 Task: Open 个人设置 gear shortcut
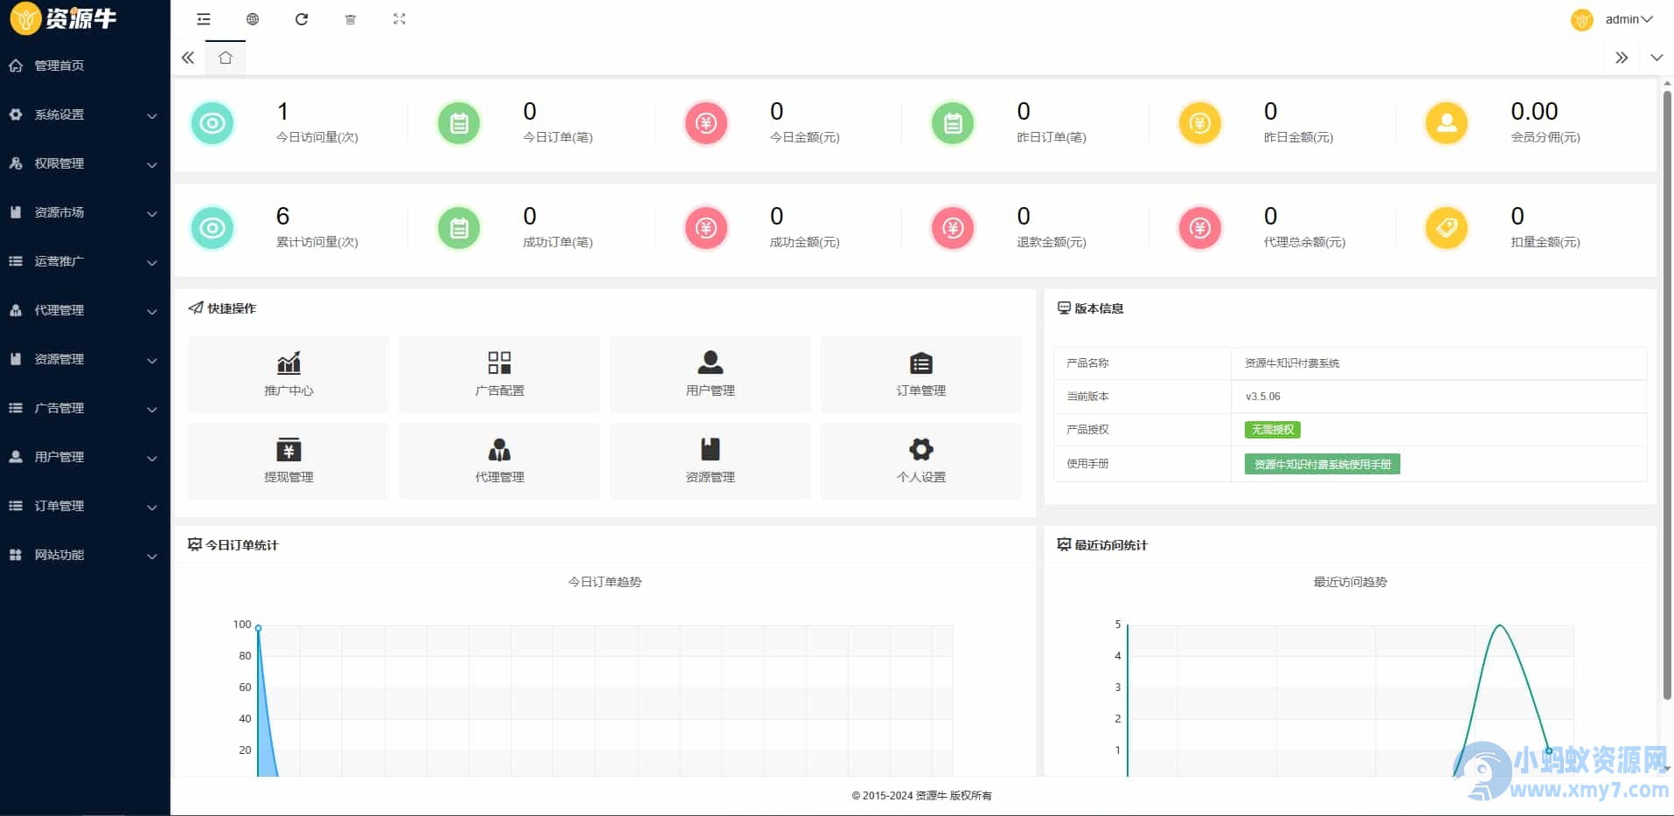[x=921, y=460]
